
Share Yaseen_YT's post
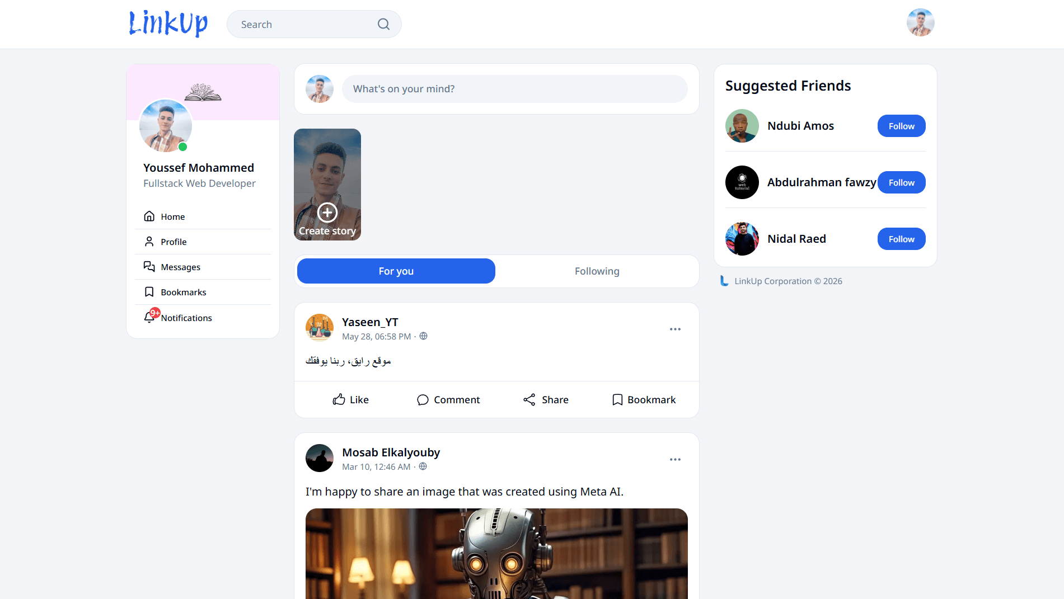(546, 399)
